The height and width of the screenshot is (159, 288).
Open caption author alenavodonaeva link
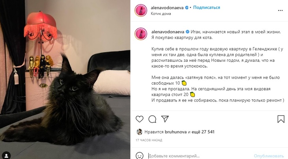[168, 32]
